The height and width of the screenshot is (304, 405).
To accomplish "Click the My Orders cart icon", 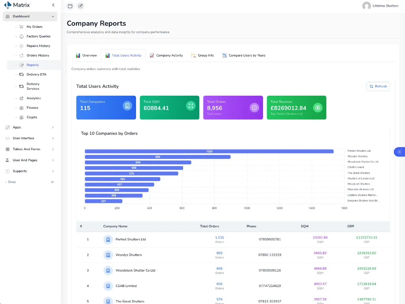I will (21, 27).
